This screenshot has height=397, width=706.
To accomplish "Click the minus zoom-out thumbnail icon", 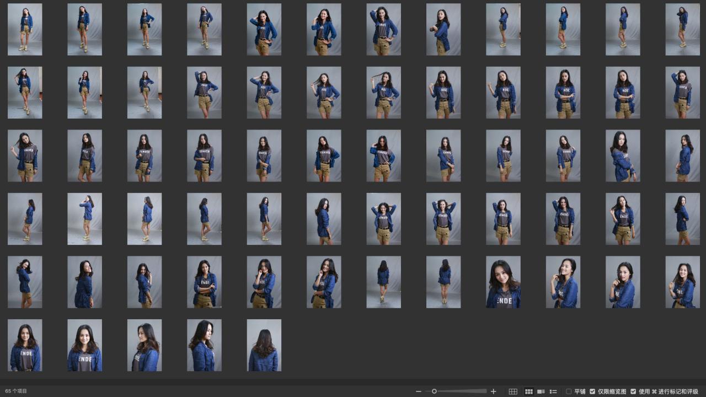I will pyautogui.click(x=419, y=391).
